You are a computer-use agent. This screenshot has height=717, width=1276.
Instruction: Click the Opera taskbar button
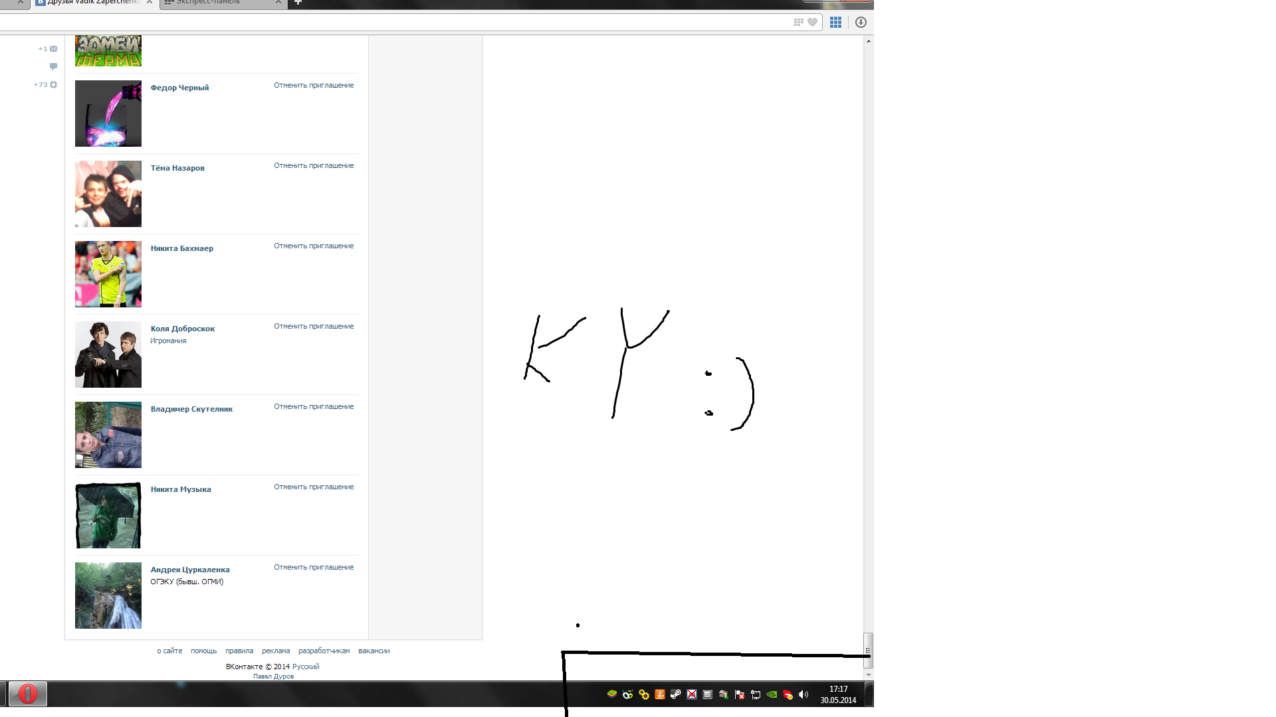(27, 694)
